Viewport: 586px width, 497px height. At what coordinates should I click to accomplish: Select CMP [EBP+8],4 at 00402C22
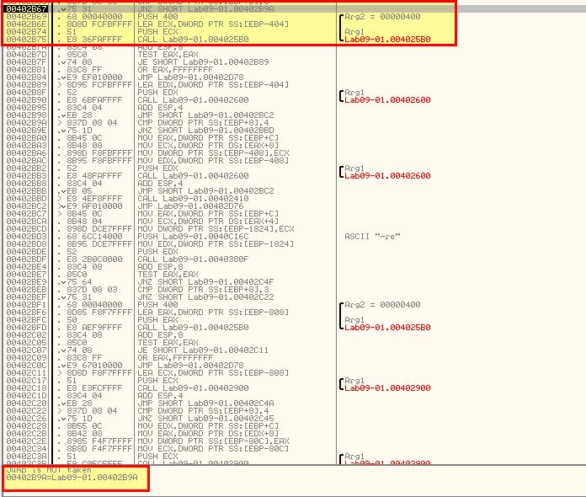point(203,410)
